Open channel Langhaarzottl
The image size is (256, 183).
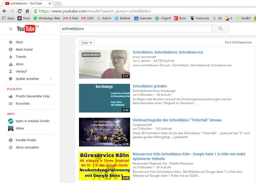[142, 125]
